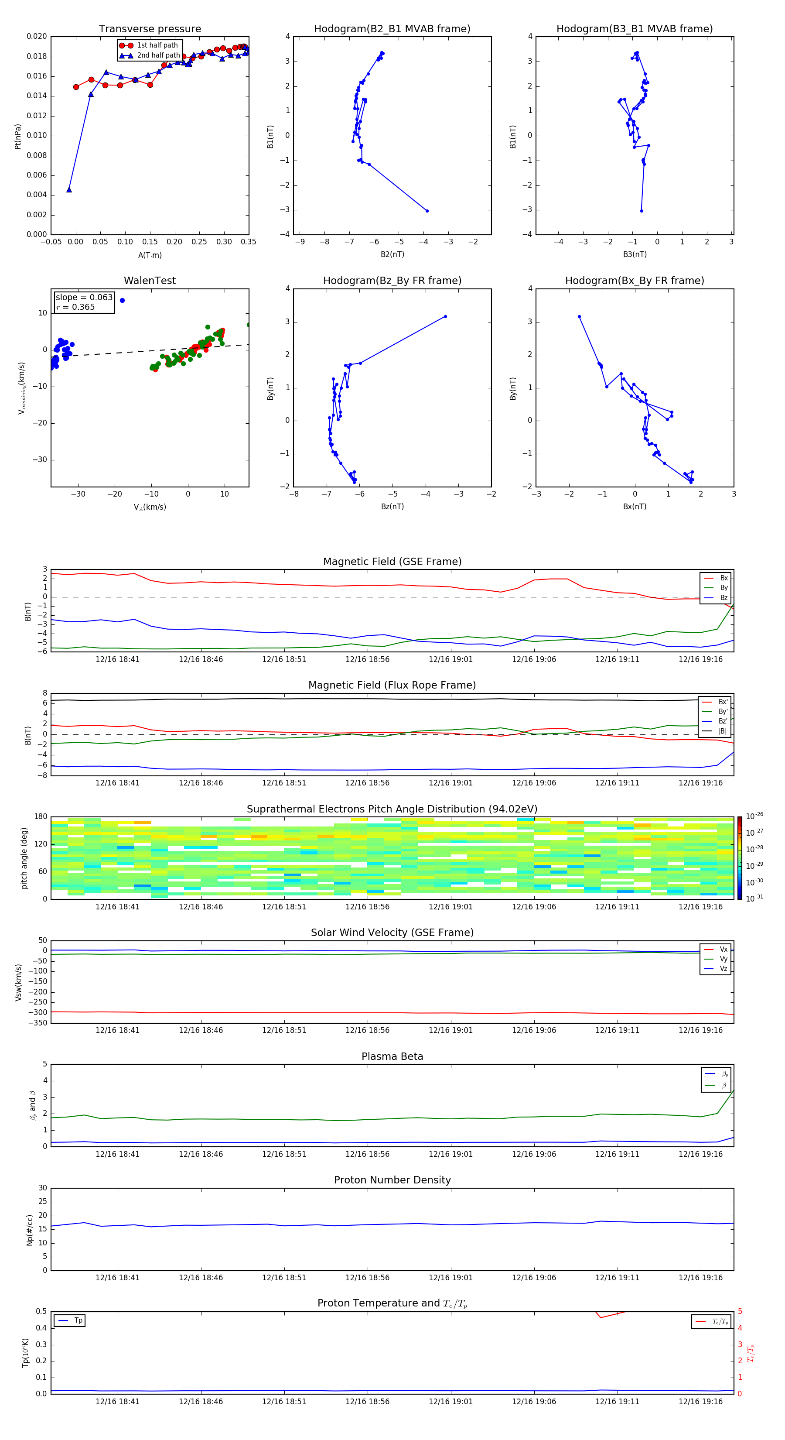Click the βp legend entry in the Plasma Beta plot
785x1440 pixels.
tap(717, 1074)
